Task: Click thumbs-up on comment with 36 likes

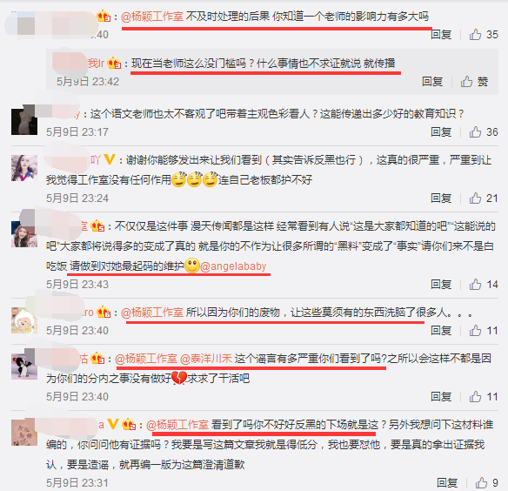Action: click(x=484, y=132)
